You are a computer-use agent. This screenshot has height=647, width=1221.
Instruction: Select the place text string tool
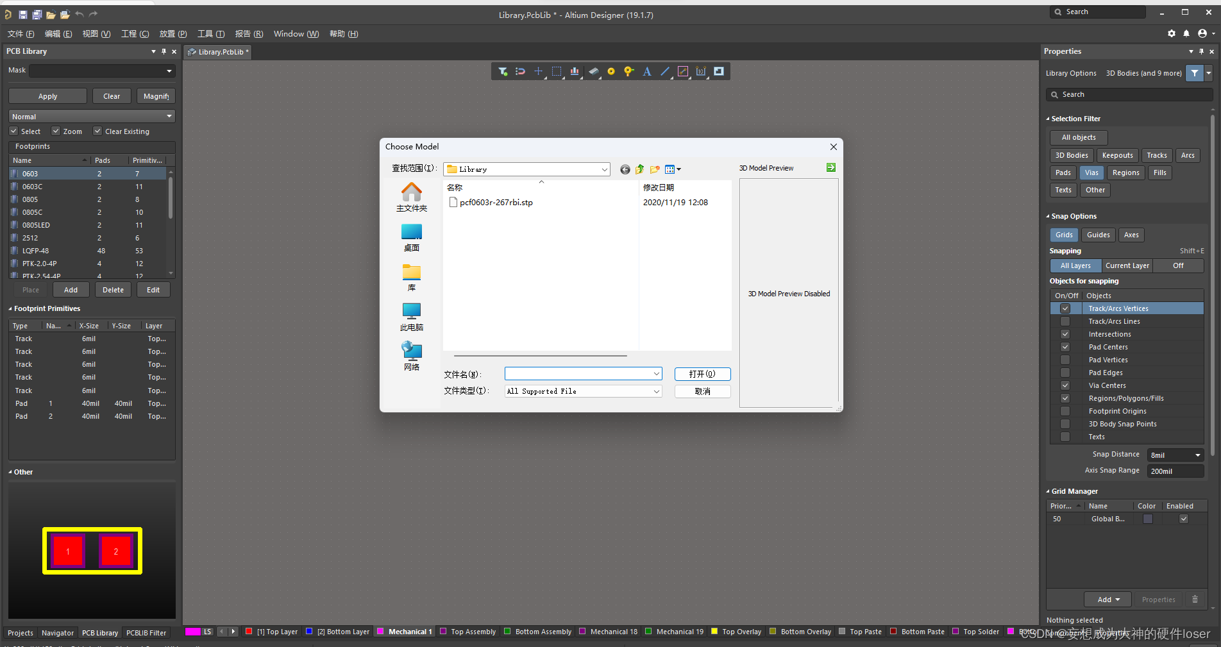(647, 71)
